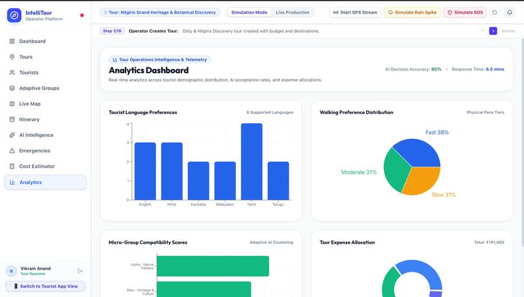The image size is (524, 297).
Task: Click the Malayalam bar in language chart
Action: click(x=225, y=181)
